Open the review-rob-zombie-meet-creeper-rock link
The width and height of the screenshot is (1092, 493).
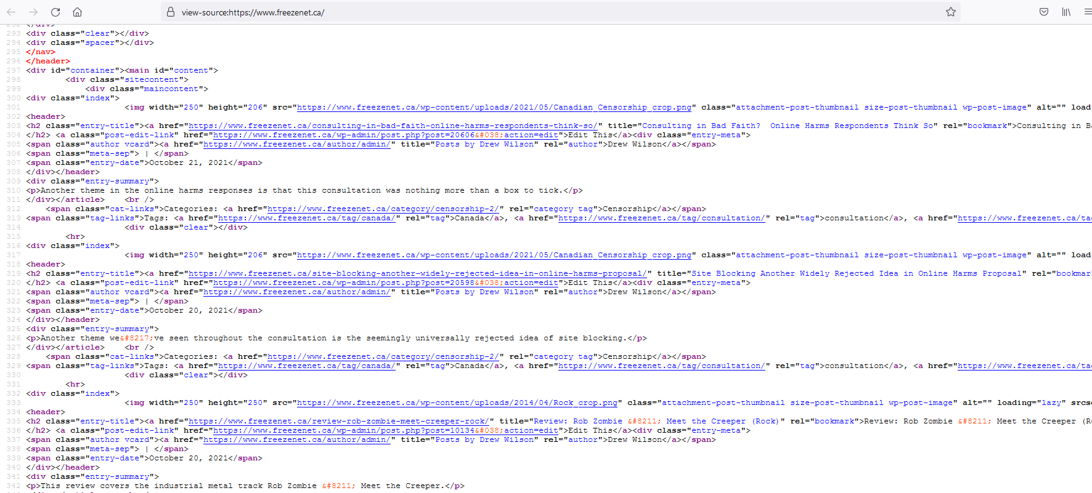click(x=339, y=421)
